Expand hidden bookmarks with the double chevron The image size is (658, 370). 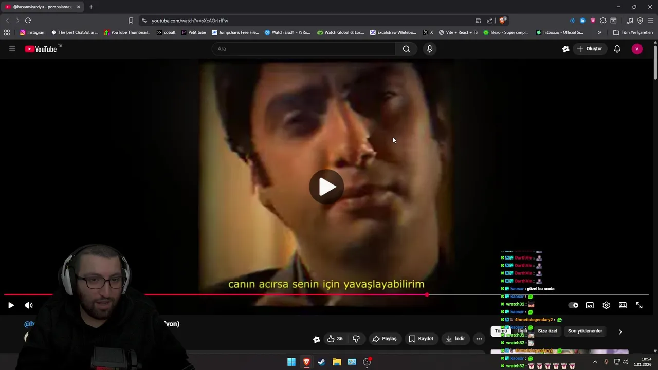599,32
